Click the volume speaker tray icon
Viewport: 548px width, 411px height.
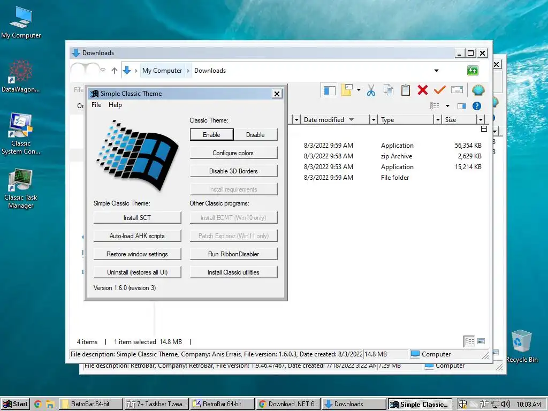506,405
